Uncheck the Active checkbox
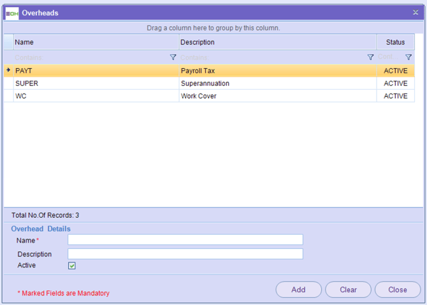Screen dimensions: 427x305 (x=72, y=266)
